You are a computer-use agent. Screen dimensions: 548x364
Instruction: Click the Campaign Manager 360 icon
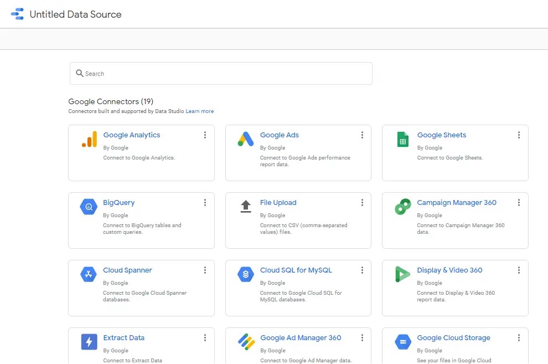coord(403,206)
